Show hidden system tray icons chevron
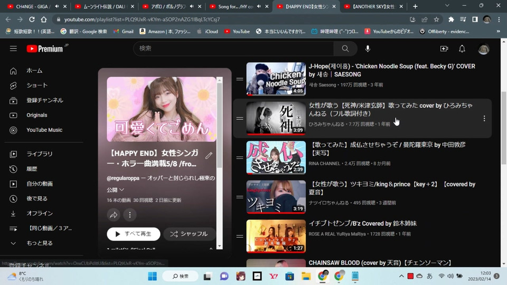507x285 pixels. (x=401, y=276)
